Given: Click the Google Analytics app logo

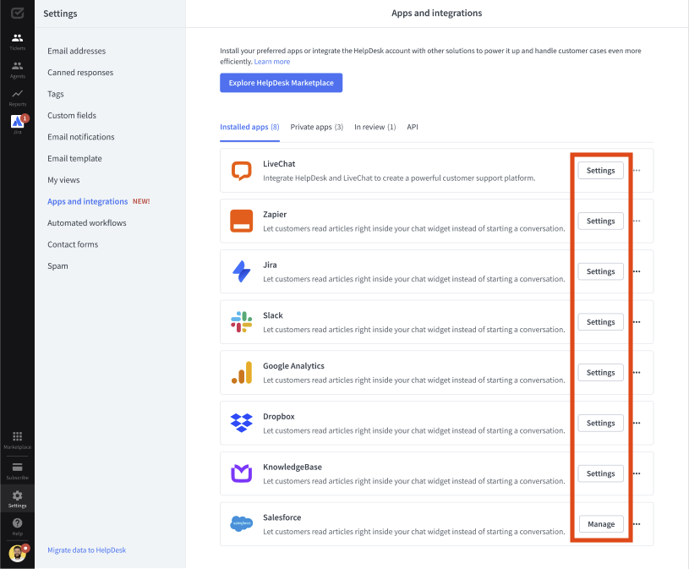Looking at the screenshot, I should [x=241, y=373].
